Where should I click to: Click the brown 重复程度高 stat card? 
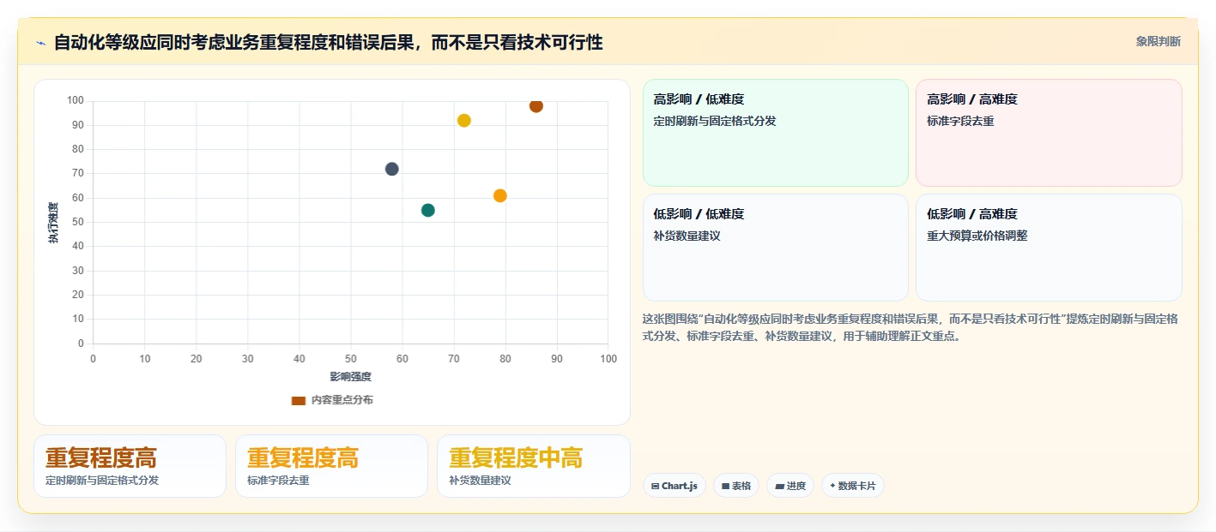(130, 466)
